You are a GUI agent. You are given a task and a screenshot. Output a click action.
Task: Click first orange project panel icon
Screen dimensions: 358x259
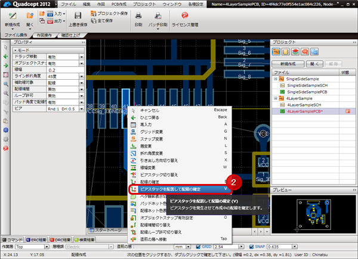tap(276, 52)
